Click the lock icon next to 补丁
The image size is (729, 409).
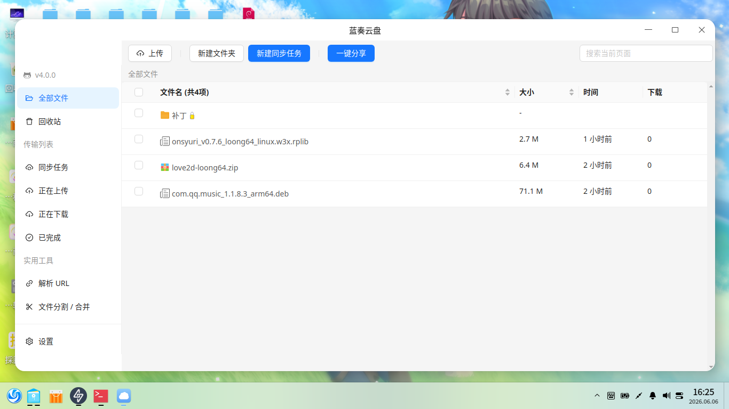pyautogui.click(x=192, y=116)
